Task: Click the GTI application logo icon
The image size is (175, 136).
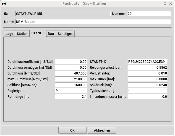Action: pyautogui.click(x=4, y=4)
